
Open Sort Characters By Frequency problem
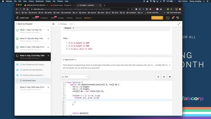(x=34, y=64)
